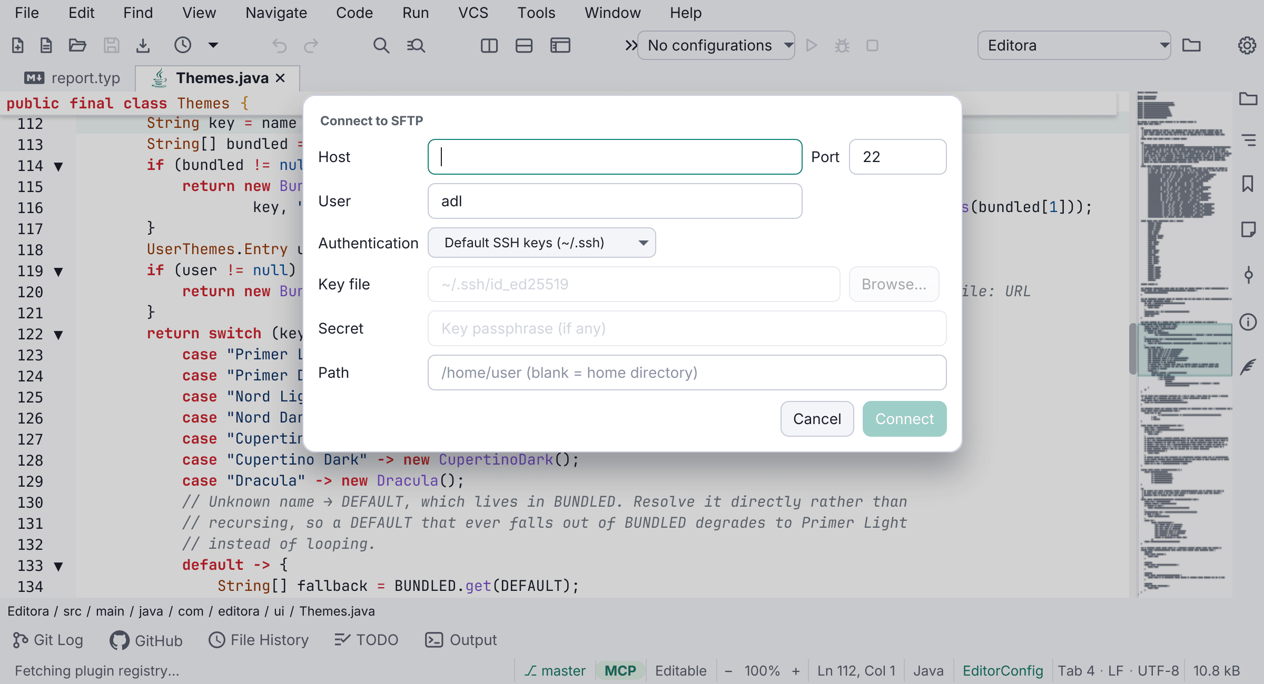Open settings gear icon at top right
The width and height of the screenshot is (1264, 684).
(x=1247, y=46)
